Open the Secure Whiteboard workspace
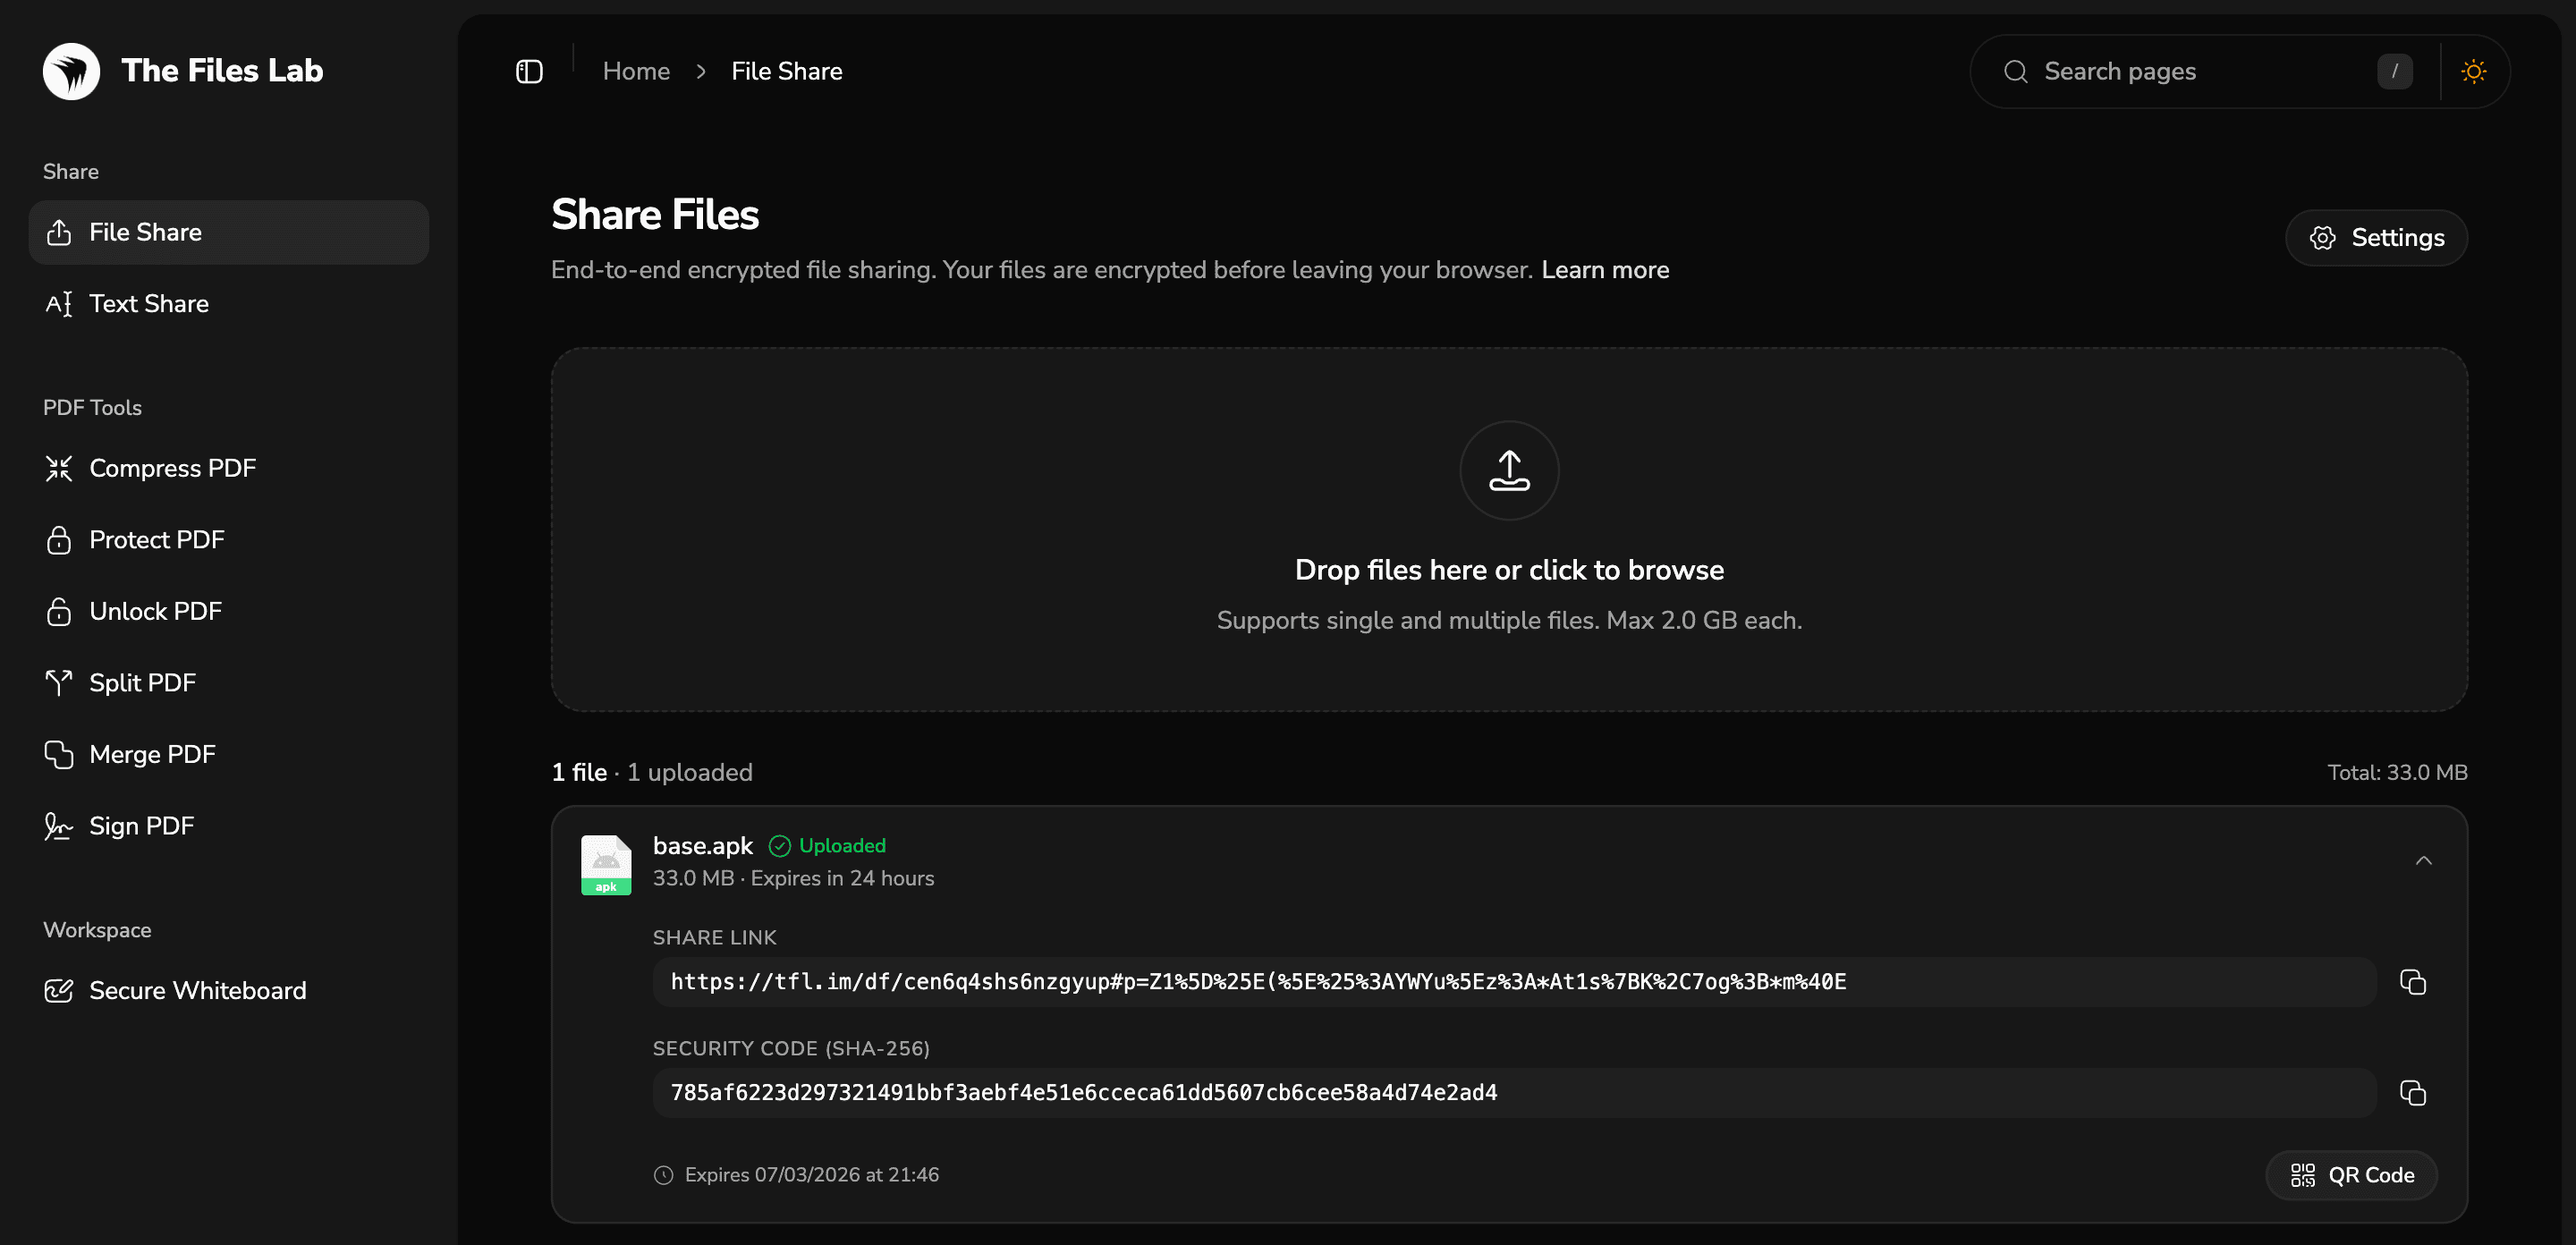The image size is (2576, 1245). (198, 990)
